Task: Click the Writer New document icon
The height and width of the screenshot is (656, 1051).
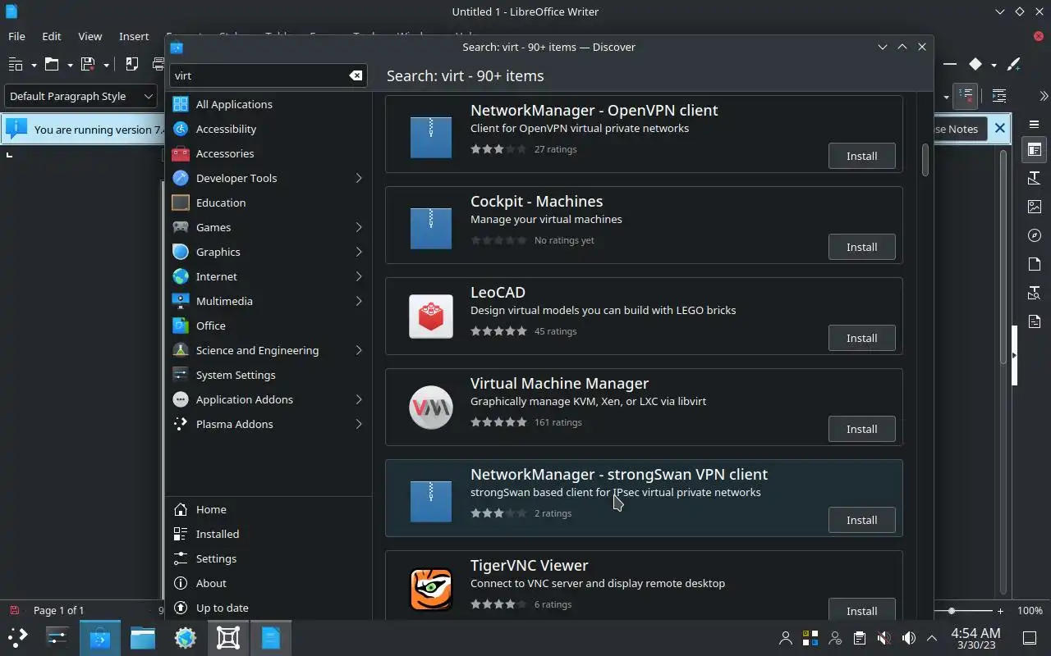Action: coord(16,64)
